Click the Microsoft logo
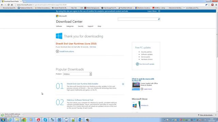 [61, 16]
